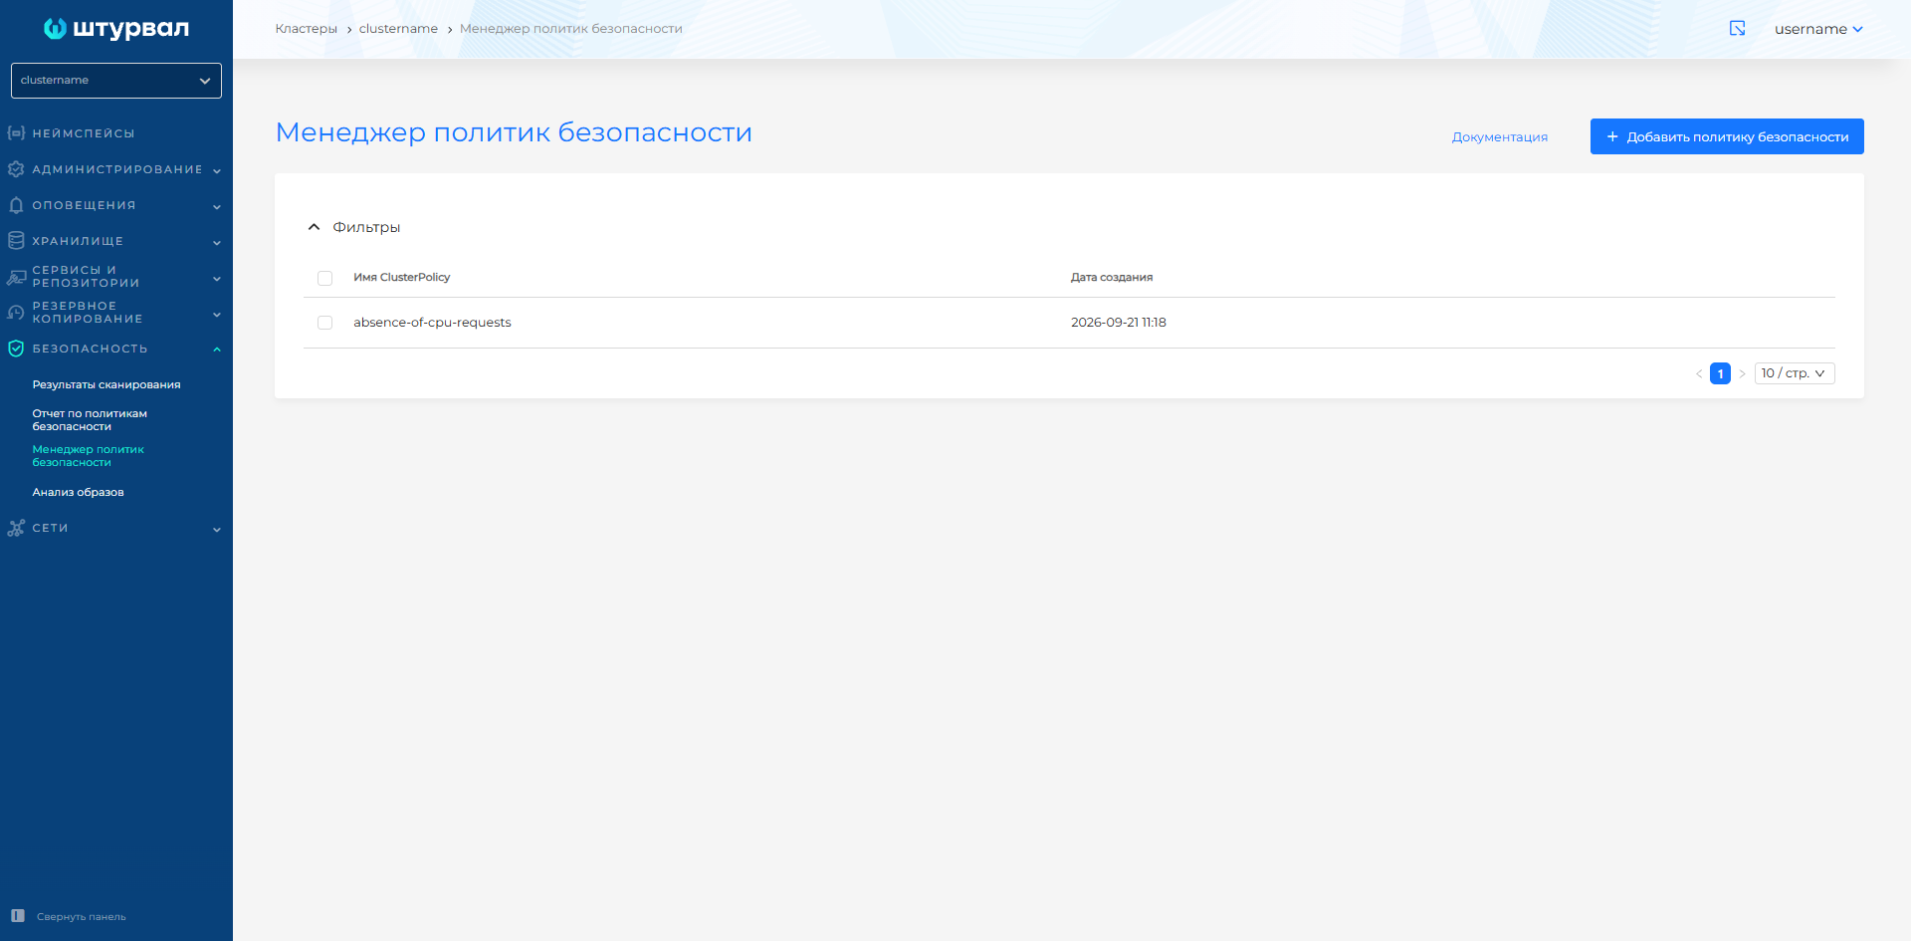
Task: Open the absence-of-cpu-requests policy
Action: tap(432, 323)
